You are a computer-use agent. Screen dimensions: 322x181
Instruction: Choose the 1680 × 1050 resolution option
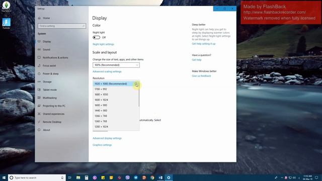coord(116,95)
